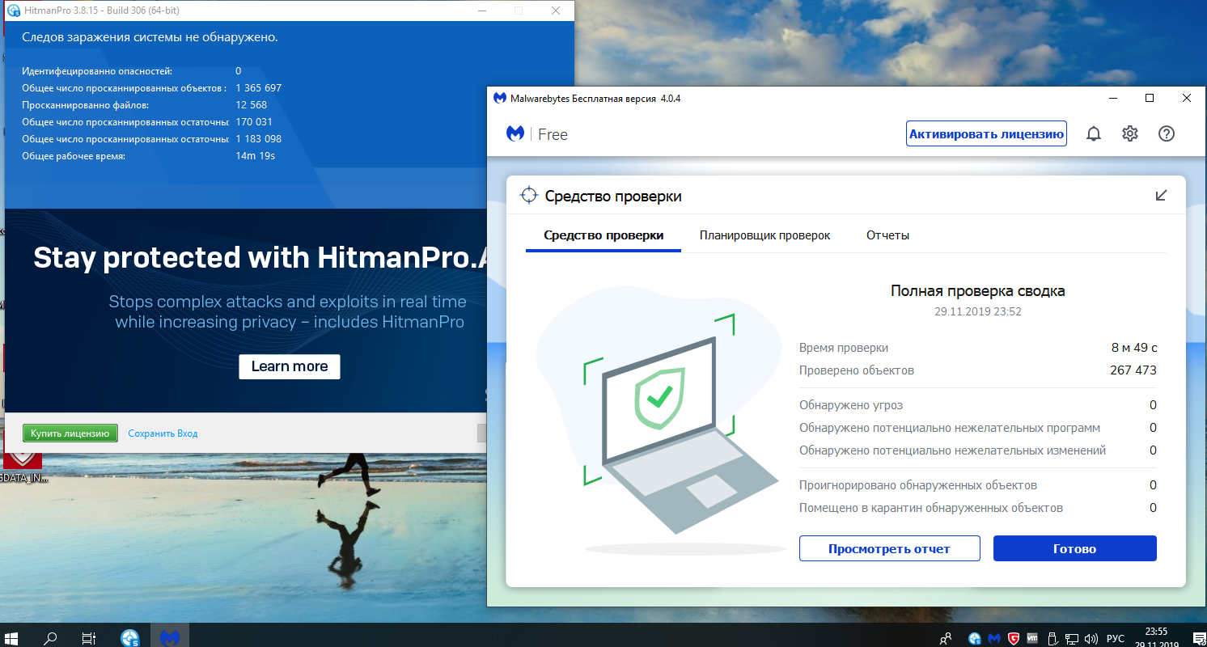Click the safely remove hardware tray icon
The height and width of the screenshot is (647, 1207).
pos(1052,638)
